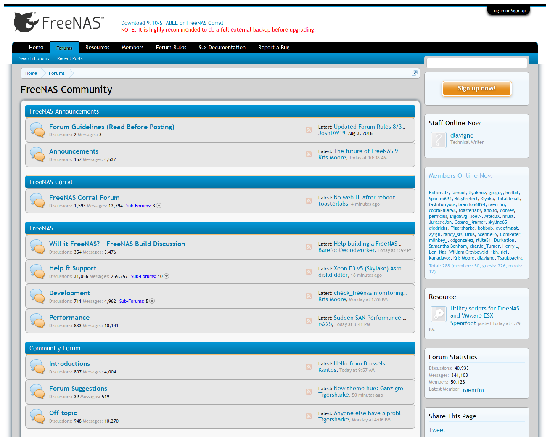550x437 pixels.
Task: Open the Sudden SAN Performance latest post
Action: tap(370, 318)
